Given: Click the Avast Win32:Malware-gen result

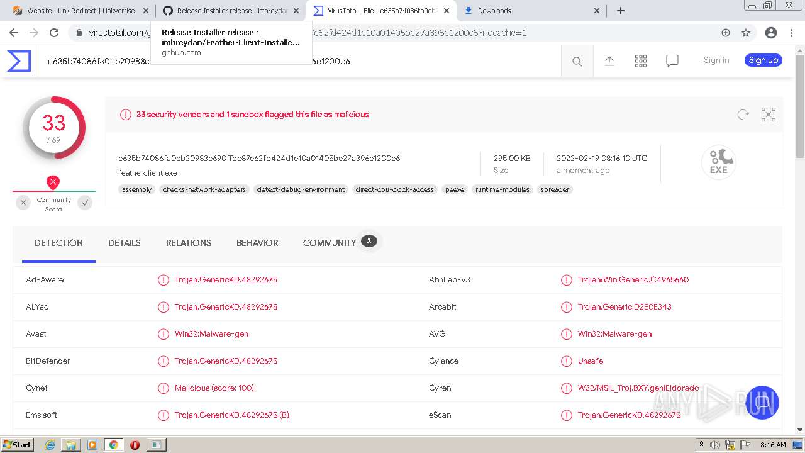Looking at the screenshot, I should coord(212,333).
